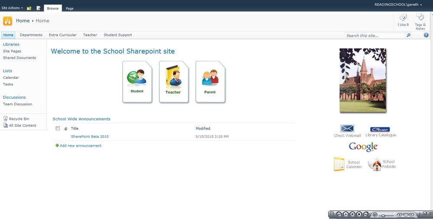Click in the Search this site field
Screen dimensions: 433x219
pos(375,35)
